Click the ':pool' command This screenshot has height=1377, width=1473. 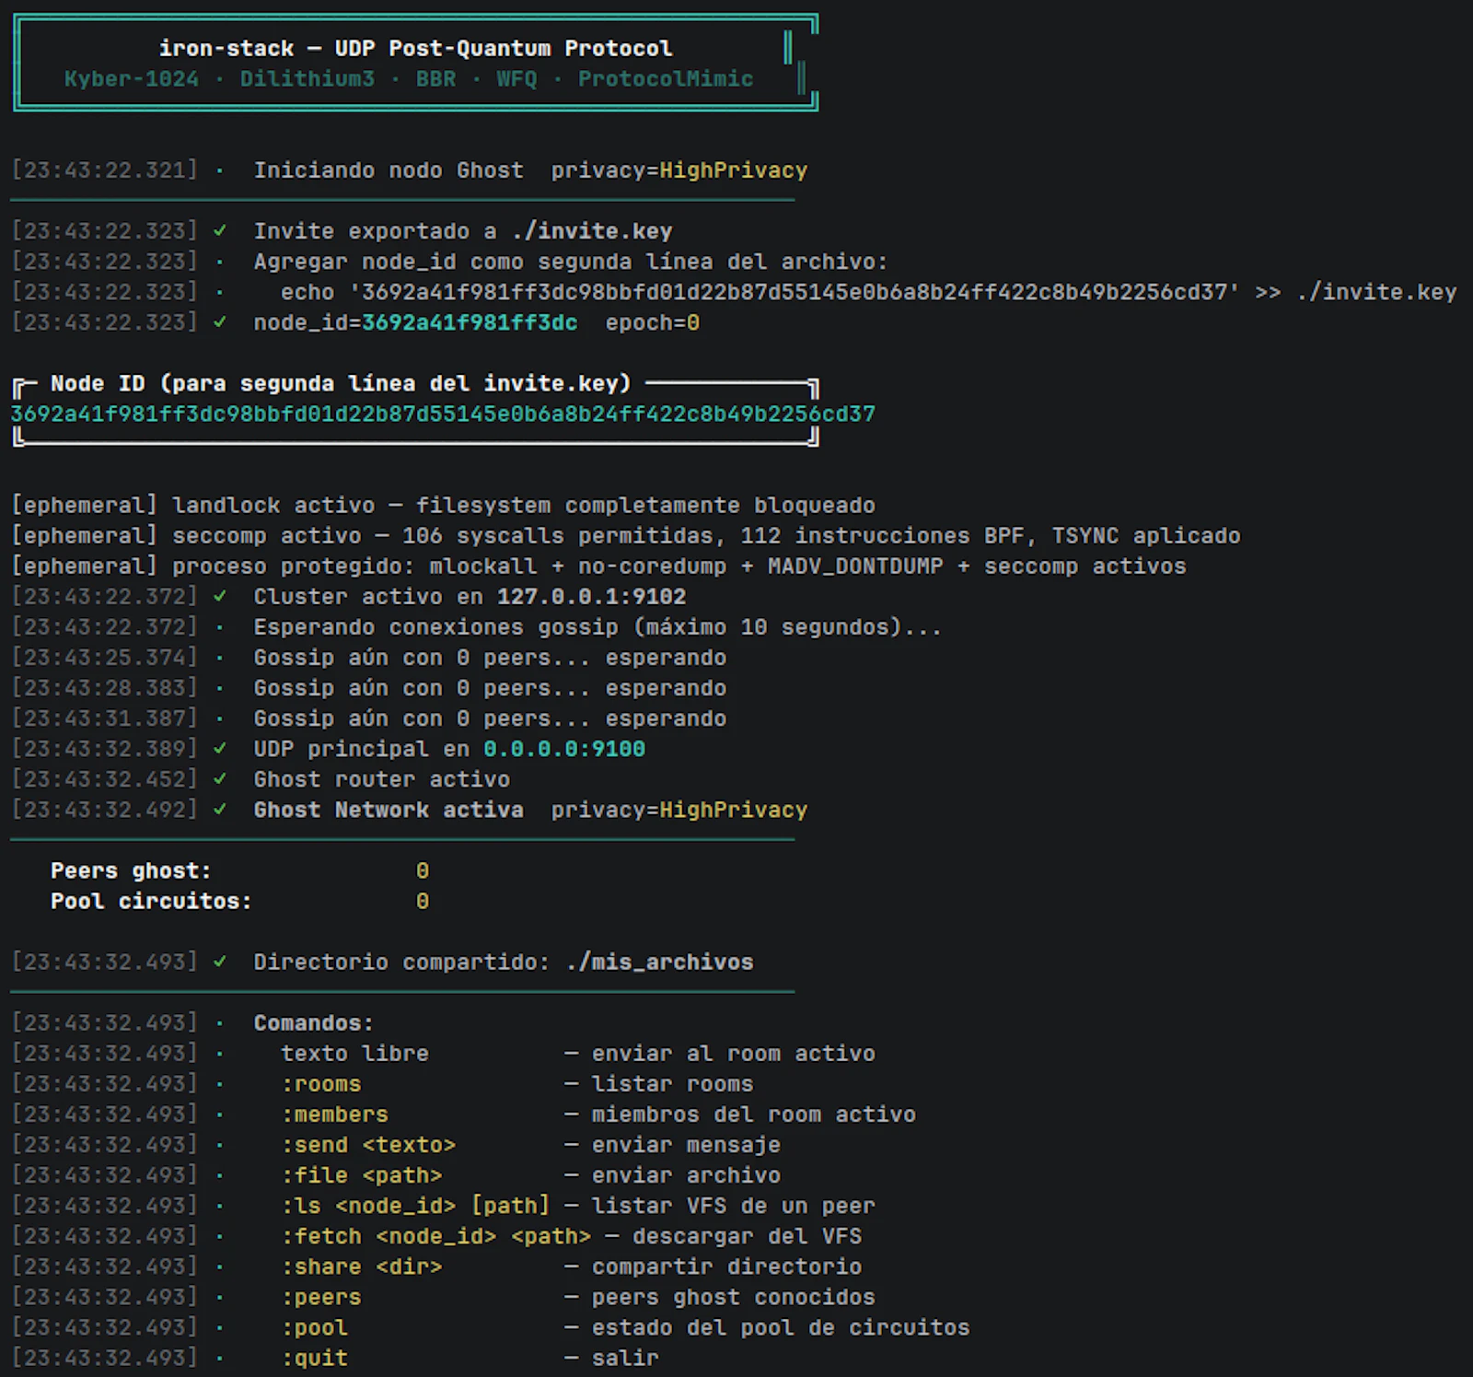(314, 1327)
